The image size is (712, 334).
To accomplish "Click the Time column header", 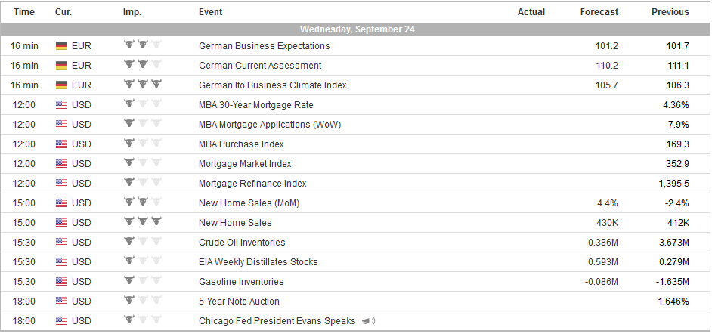I will click(24, 12).
